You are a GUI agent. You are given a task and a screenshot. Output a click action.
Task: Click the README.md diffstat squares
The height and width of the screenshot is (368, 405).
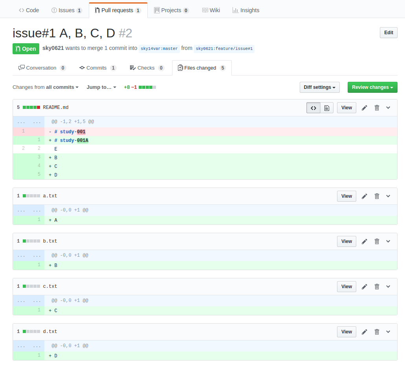click(x=31, y=107)
